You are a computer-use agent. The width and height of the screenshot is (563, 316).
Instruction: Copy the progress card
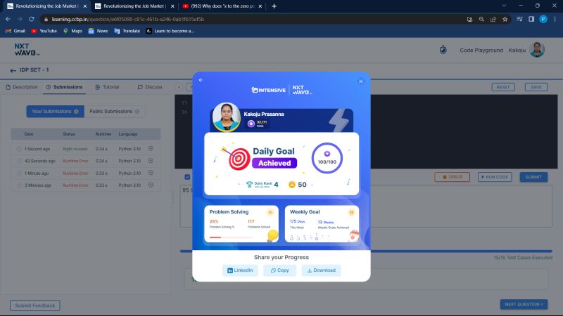pyautogui.click(x=279, y=270)
